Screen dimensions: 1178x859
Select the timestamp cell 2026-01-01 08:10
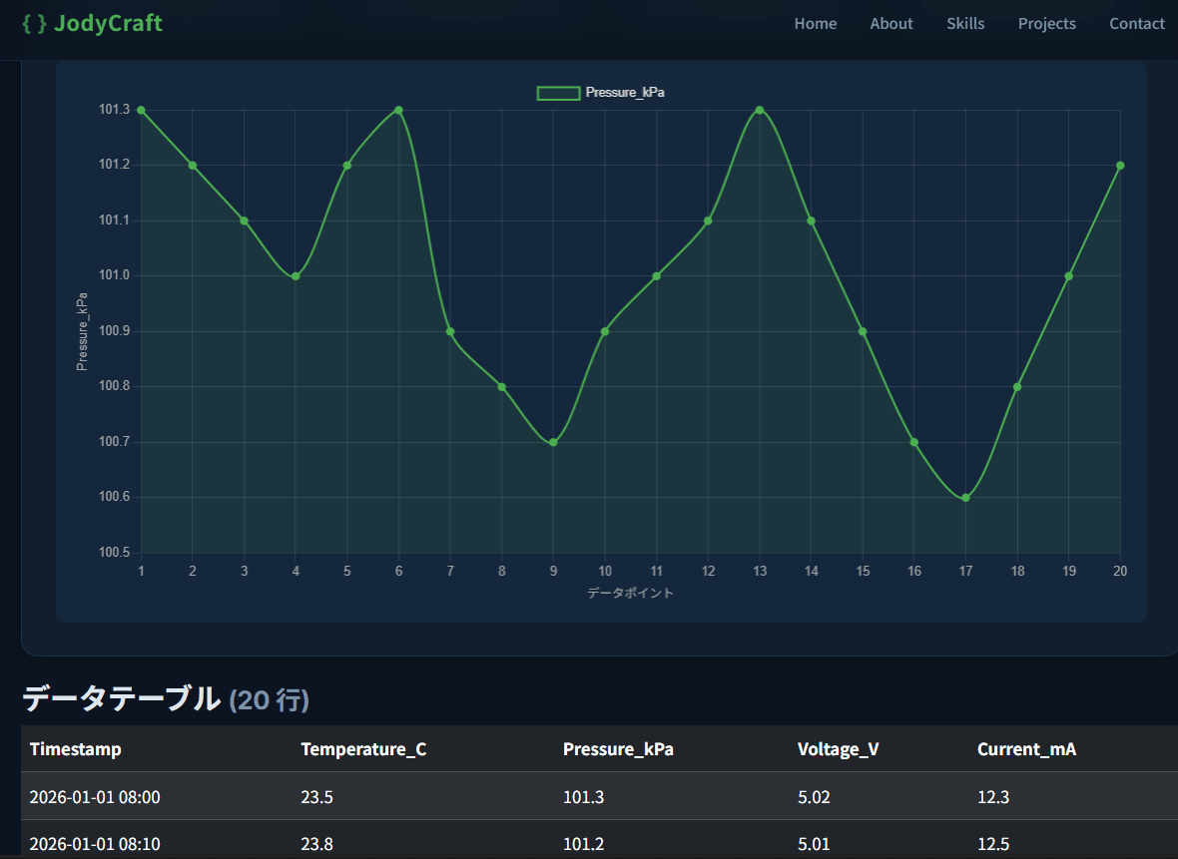tap(95, 844)
